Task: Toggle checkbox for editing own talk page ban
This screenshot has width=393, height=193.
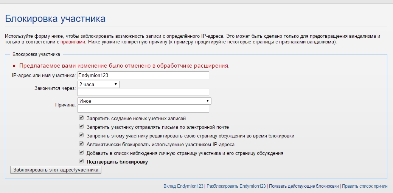Action: coord(81,135)
